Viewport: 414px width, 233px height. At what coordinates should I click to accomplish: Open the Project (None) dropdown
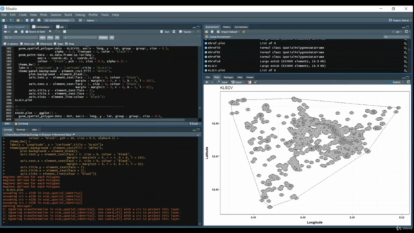coord(400,20)
